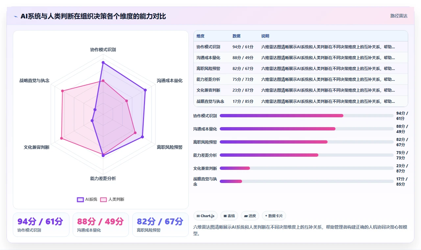
Task: Click the 能力差距分析 progress bar
Action: (307, 155)
